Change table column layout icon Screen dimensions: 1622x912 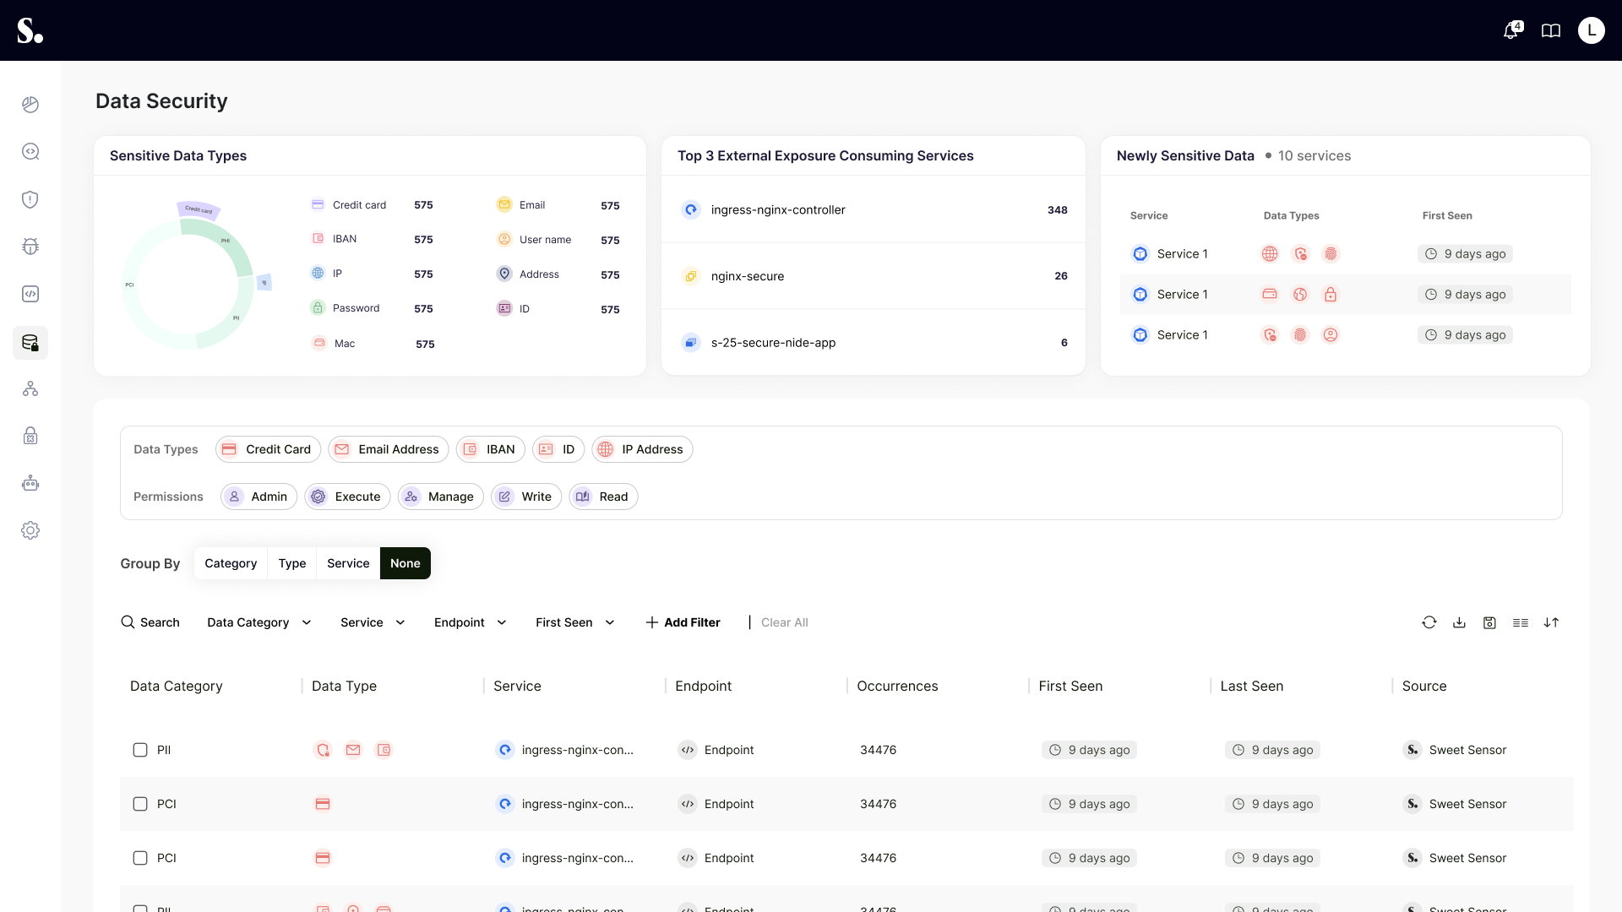1521,622
